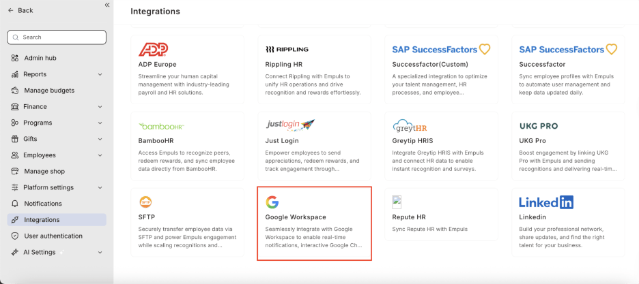Expand the Finance menu chevron
Image resolution: width=639 pixels, height=284 pixels.
pos(100,107)
